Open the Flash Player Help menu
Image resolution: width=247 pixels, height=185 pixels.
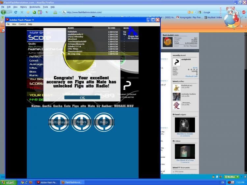click(30, 24)
